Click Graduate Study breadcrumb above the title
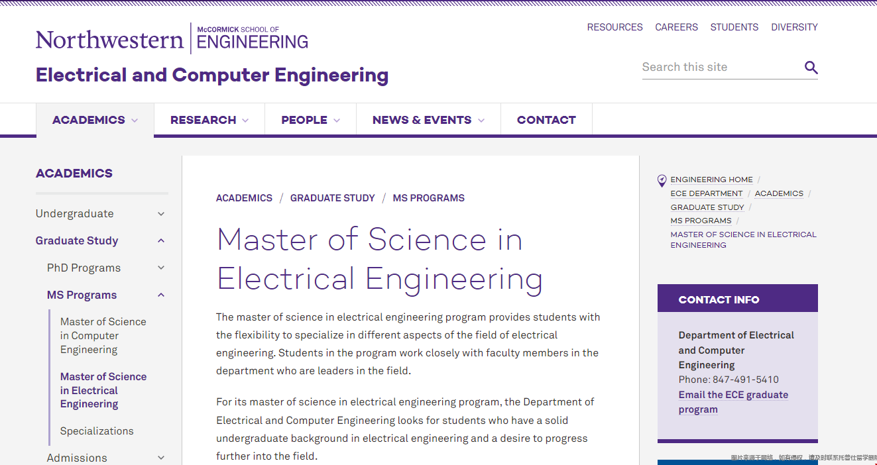 [332, 198]
